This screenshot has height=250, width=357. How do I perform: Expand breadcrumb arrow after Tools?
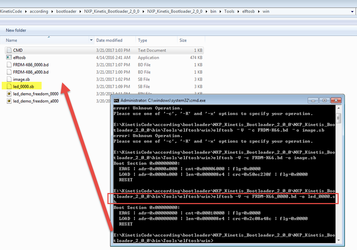[x=238, y=11]
